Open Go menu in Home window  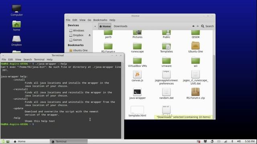(89, 20)
